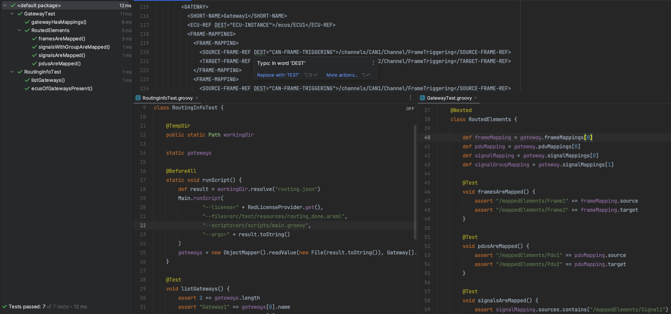
Task: Click line number 40 in GatewayTest gutter
Action: coord(427,137)
